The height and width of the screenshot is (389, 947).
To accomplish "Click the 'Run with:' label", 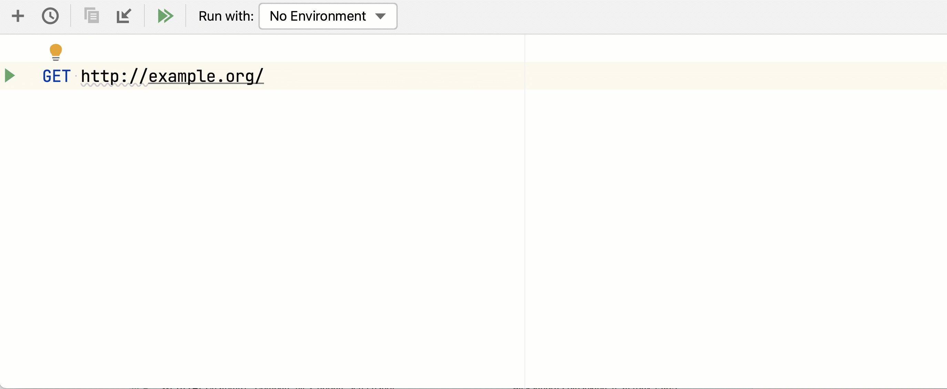I will pyautogui.click(x=226, y=16).
